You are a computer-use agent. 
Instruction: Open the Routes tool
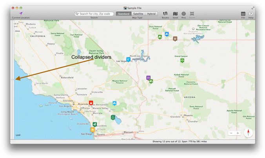click(x=165, y=13)
